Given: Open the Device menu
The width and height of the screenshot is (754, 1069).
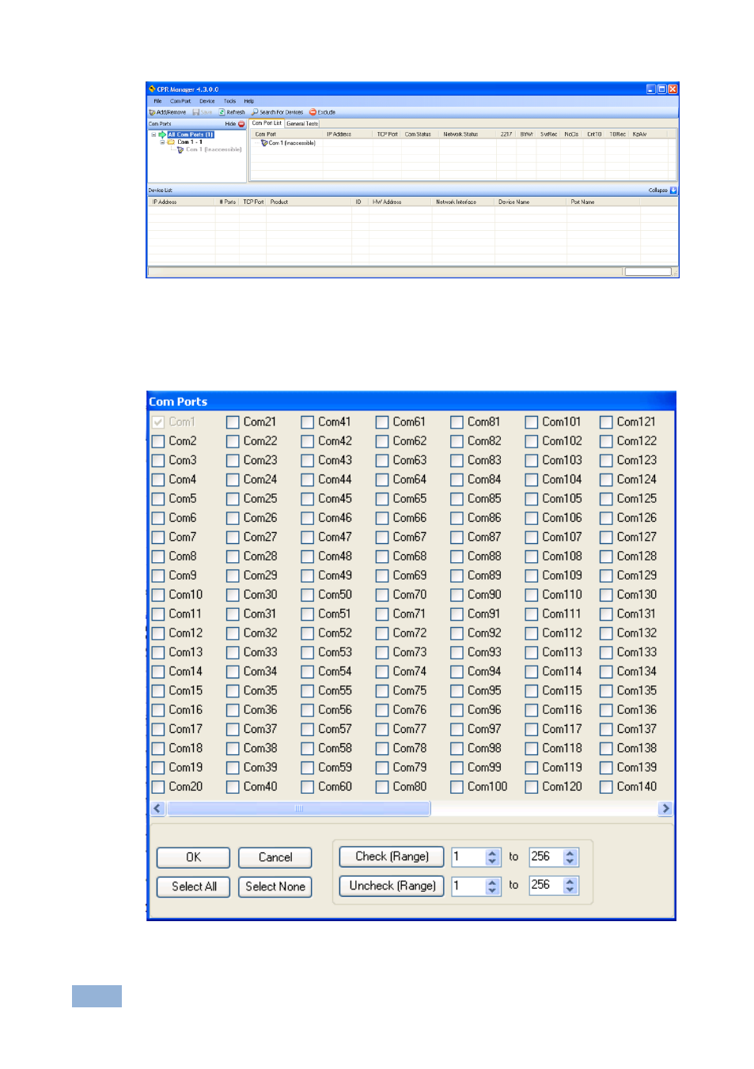Looking at the screenshot, I should pyautogui.click(x=207, y=101).
